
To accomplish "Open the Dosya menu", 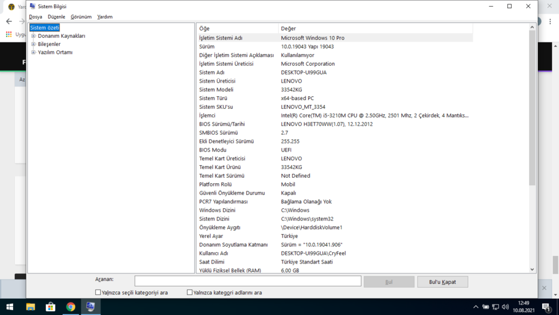I will pos(35,17).
